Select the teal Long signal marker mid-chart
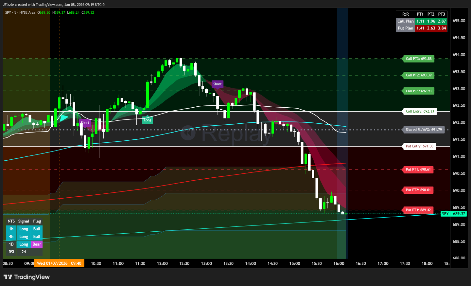 click(147, 120)
